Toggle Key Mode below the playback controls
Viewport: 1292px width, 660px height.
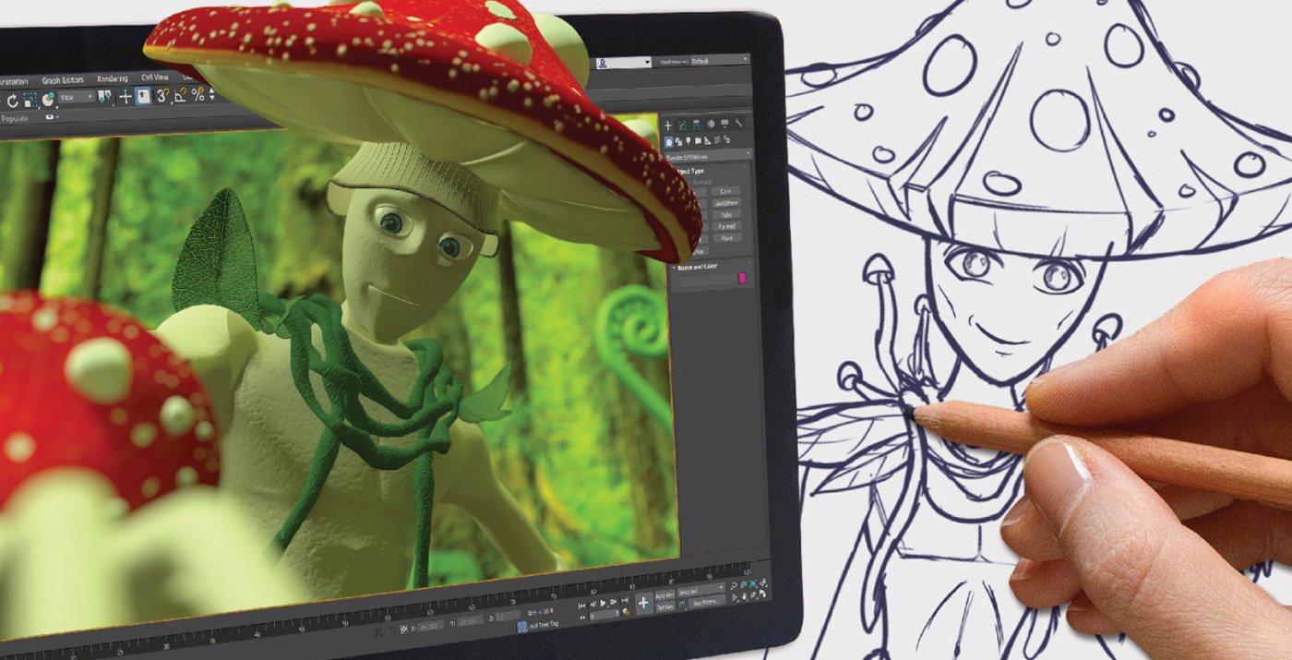point(582,618)
